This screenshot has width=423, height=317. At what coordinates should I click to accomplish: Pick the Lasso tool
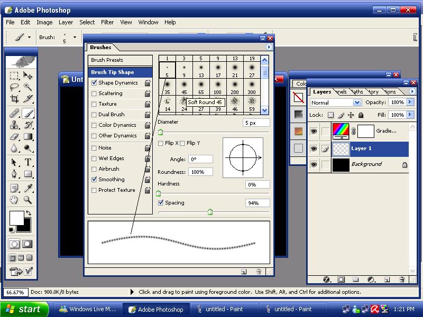(15, 87)
